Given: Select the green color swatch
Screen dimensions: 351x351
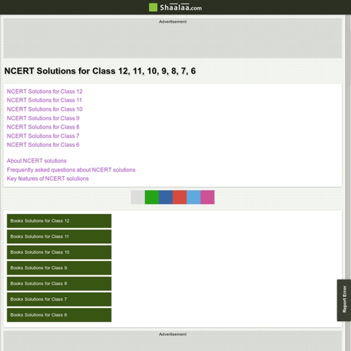Looking at the screenshot, I should coord(152,197).
